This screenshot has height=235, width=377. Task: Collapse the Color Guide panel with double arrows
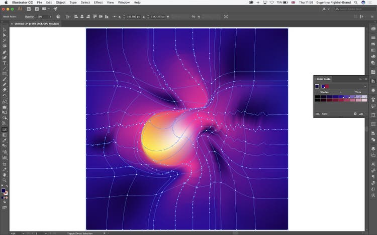pos(360,79)
